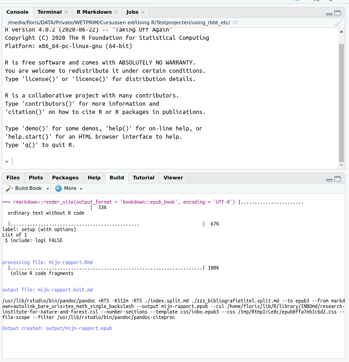Maximize the Build pane
The height and width of the screenshot is (362, 349).
coord(338,179)
